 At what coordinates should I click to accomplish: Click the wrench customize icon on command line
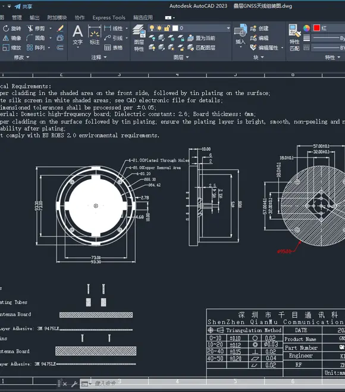click(x=74, y=384)
